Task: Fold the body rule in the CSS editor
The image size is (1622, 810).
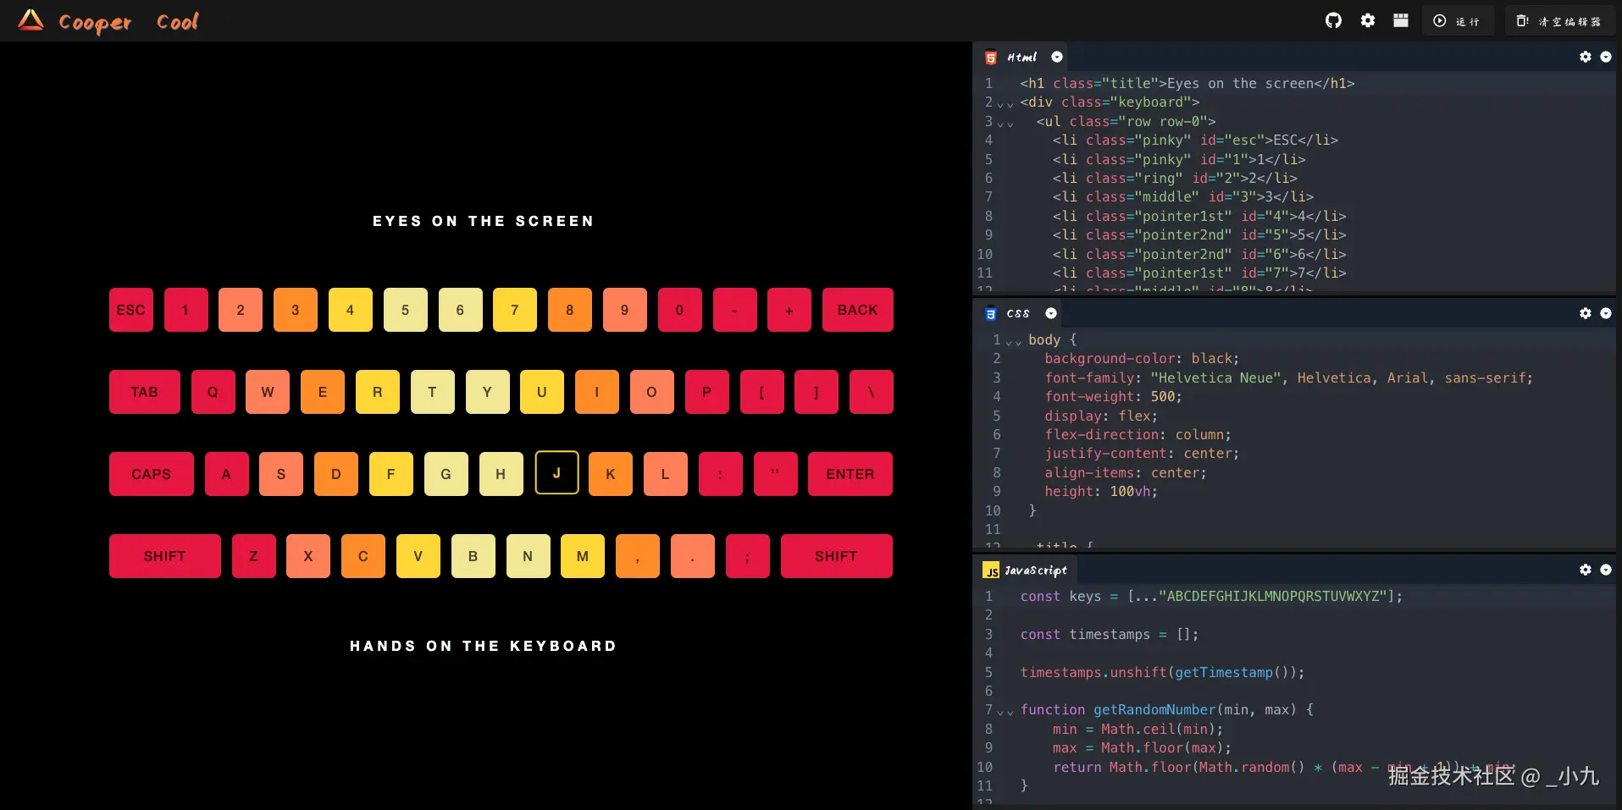Action: pyautogui.click(x=1013, y=341)
